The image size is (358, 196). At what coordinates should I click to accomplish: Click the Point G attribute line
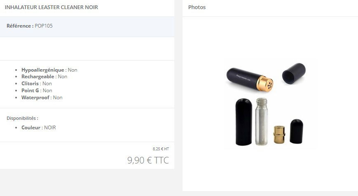[x=37, y=90]
